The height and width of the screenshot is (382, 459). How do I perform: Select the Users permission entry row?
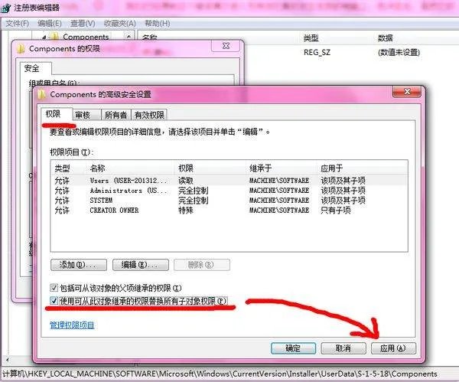229,181
